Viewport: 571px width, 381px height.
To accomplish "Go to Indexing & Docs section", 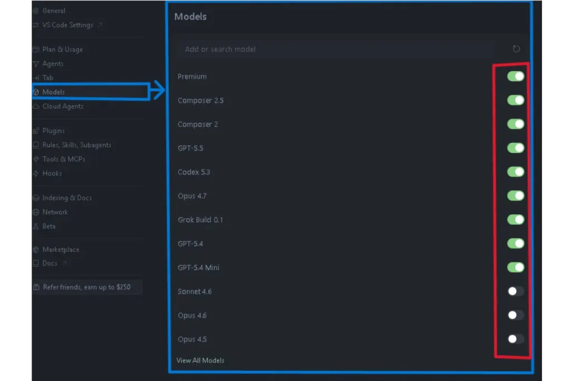I will coord(67,198).
